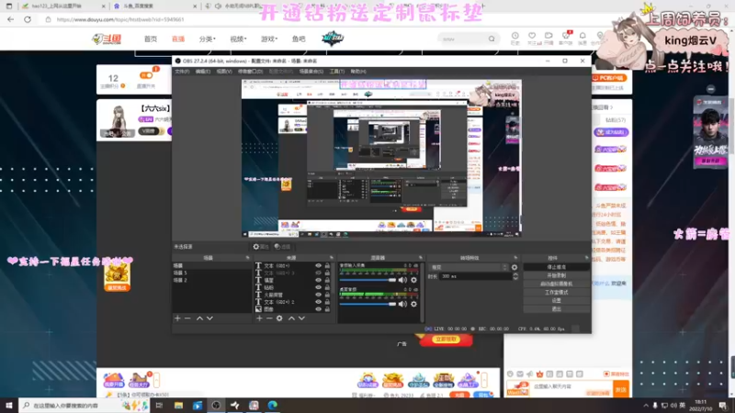735x413 pixels.
Task: Add a new source with plus icon
Action: pyautogui.click(x=259, y=318)
